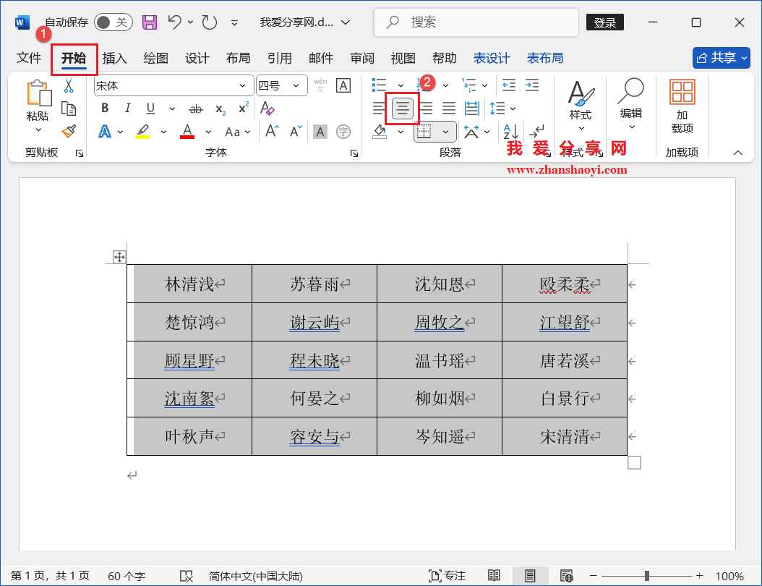762x586 pixels.
Task: Switch to the 布局 tab
Action: click(x=238, y=59)
